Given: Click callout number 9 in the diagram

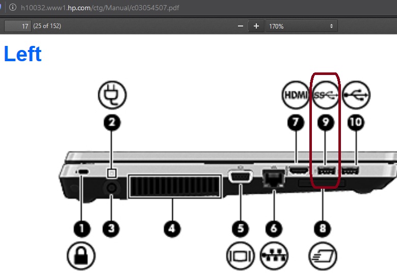Looking at the screenshot, I should click(x=326, y=122).
